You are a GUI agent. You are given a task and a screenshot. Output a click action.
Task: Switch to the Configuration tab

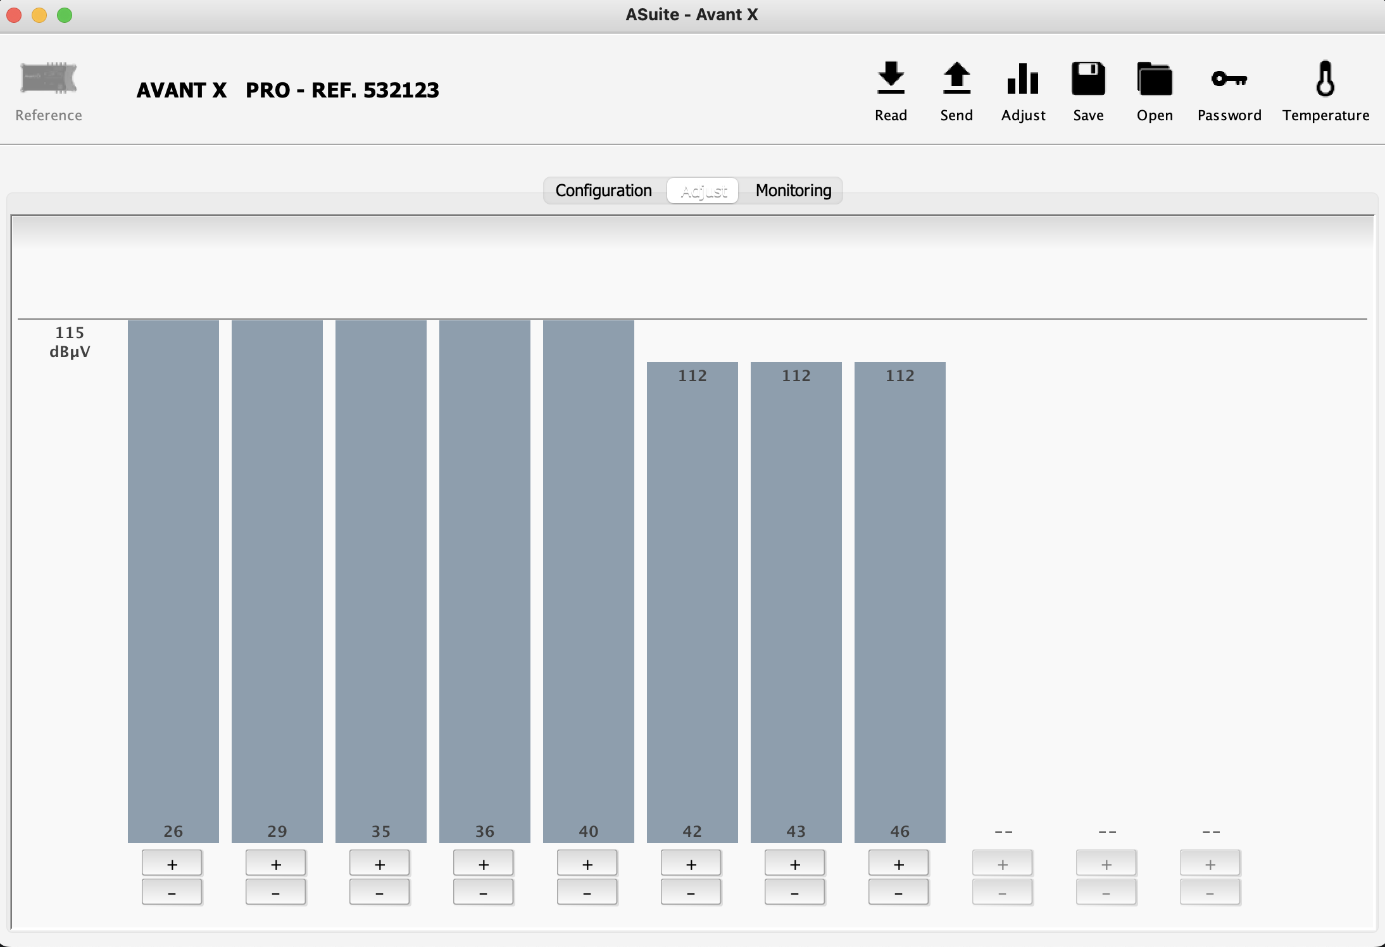(603, 191)
